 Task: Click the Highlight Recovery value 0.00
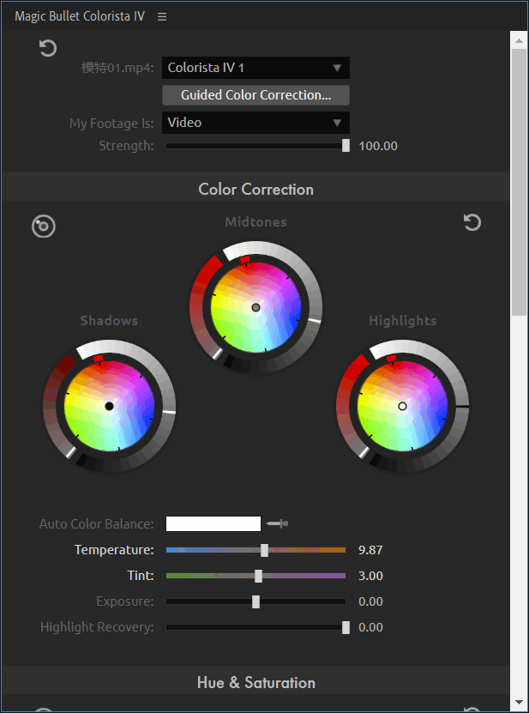point(370,627)
